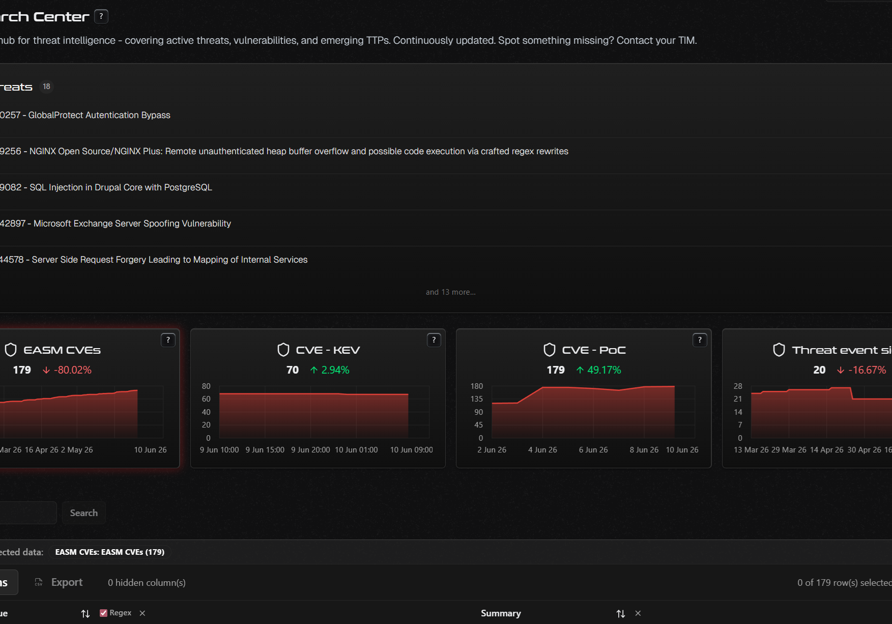This screenshot has height=624, width=892.
Task: Click the CSV export icon
Action: (39, 582)
